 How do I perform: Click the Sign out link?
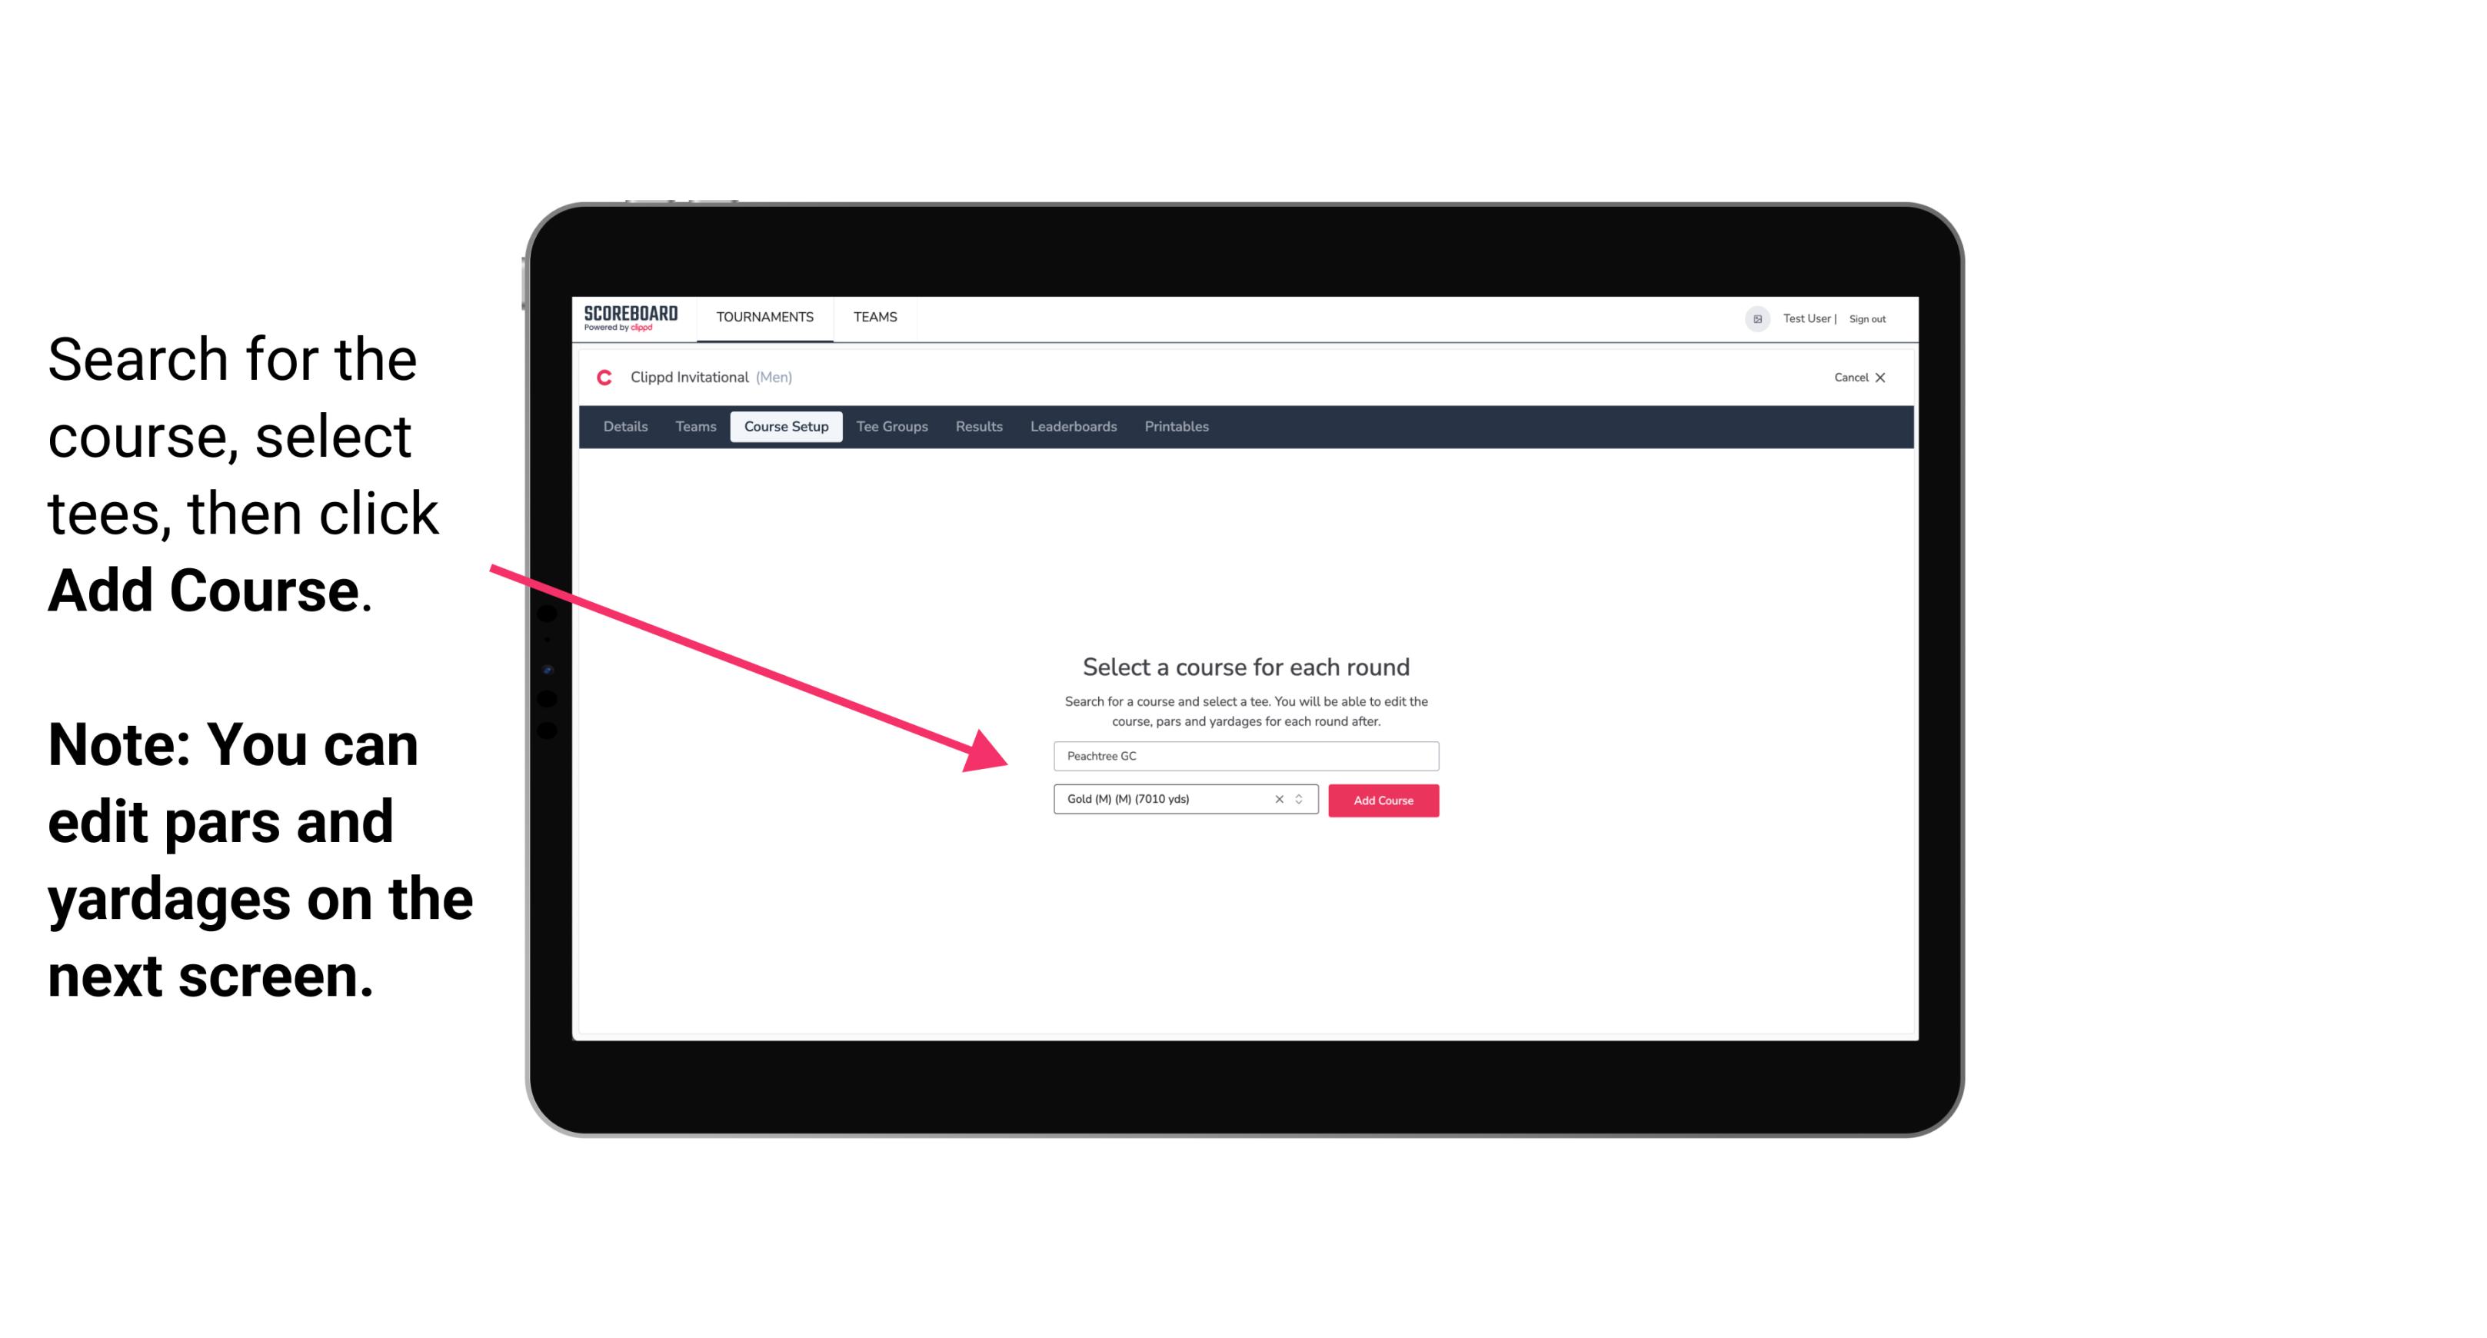[x=1869, y=318]
